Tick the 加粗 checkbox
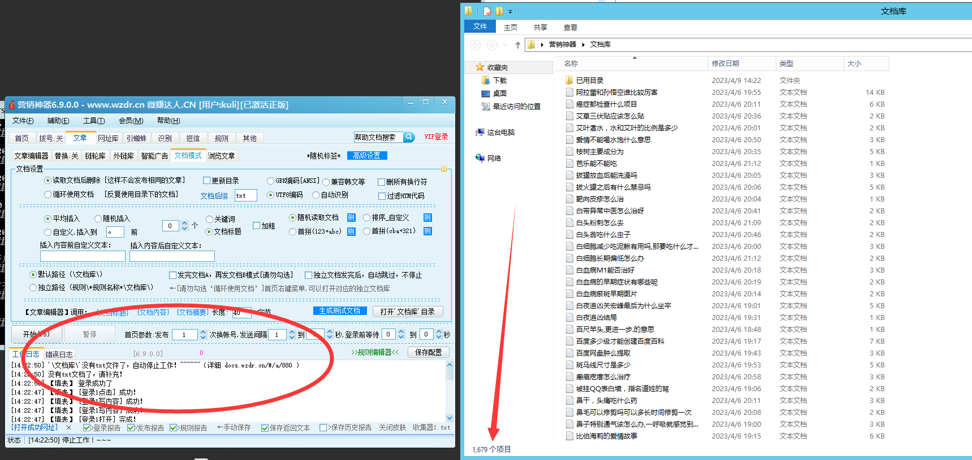The width and height of the screenshot is (972, 460). pos(257,226)
